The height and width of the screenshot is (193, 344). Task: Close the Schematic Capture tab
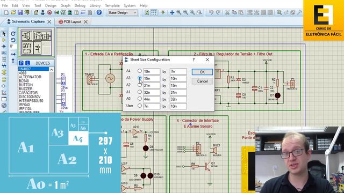pos(49,21)
